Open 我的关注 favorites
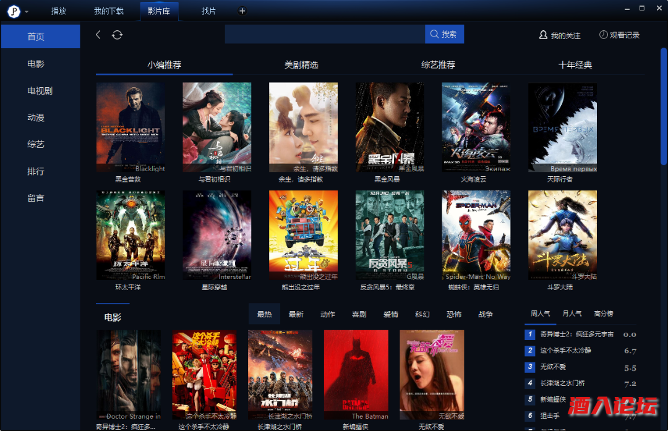Image resolution: width=668 pixels, height=431 pixels. (560, 35)
